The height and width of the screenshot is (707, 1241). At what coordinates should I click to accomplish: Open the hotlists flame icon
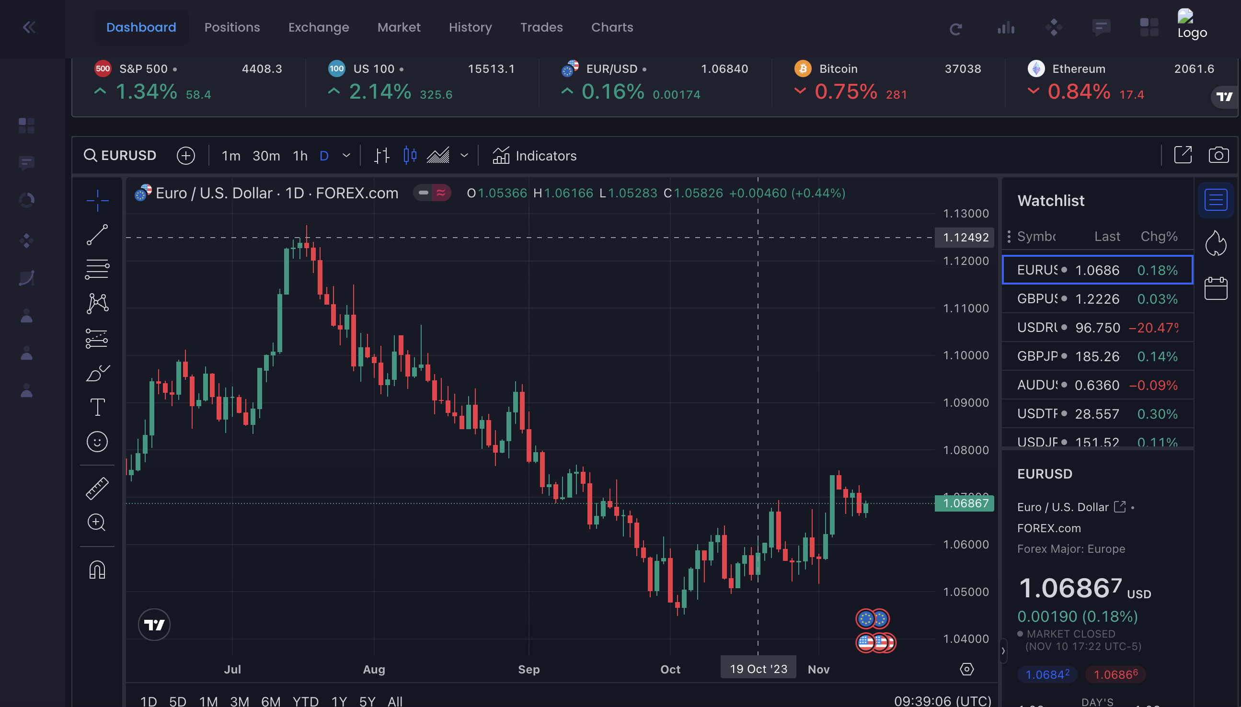tap(1215, 243)
